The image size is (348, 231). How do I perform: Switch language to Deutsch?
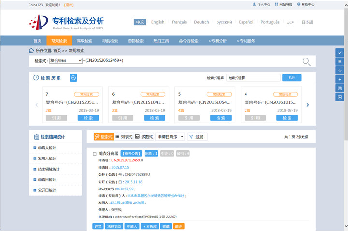point(202,22)
